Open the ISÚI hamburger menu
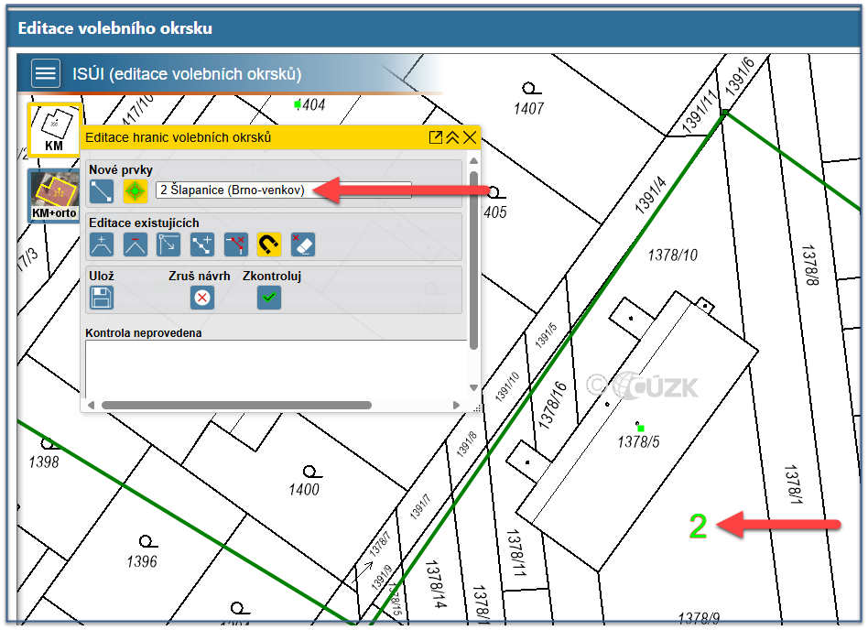The image size is (868, 630). pyautogui.click(x=46, y=74)
